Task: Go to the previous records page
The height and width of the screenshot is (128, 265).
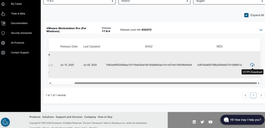Action: pos(245,95)
